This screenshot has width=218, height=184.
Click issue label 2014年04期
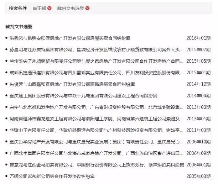coord(199,96)
